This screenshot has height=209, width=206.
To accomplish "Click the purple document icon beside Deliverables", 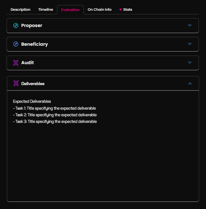I will 16,83.
